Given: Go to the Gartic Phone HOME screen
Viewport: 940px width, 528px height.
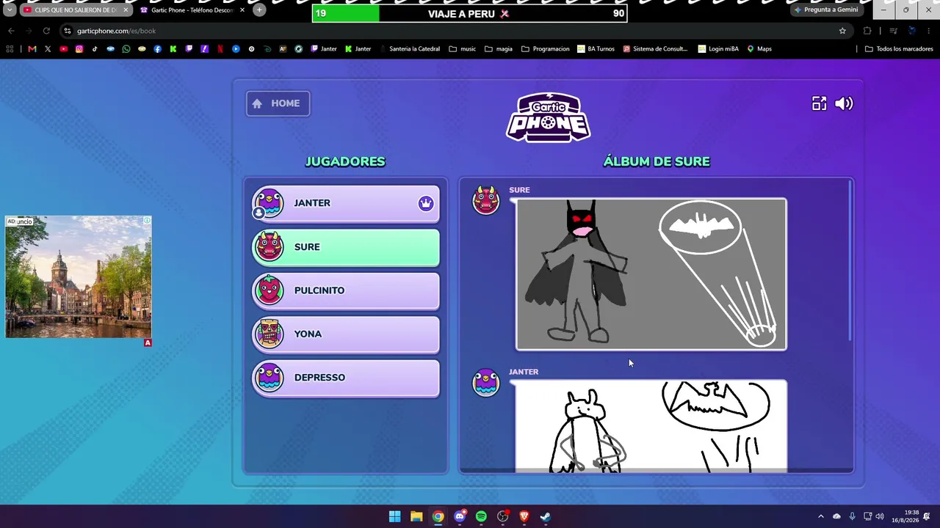Looking at the screenshot, I should [278, 103].
